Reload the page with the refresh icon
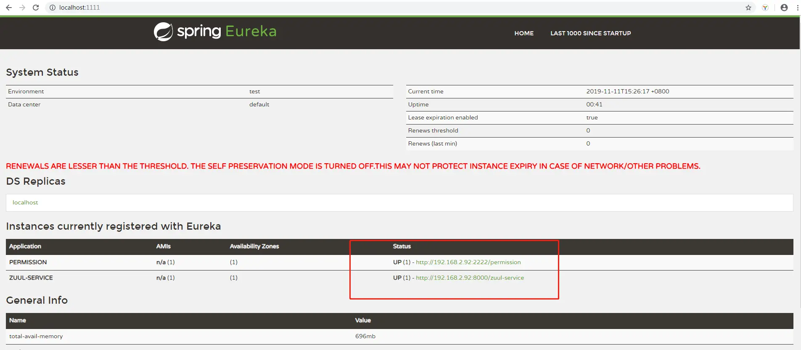 [x=36, y=8]
